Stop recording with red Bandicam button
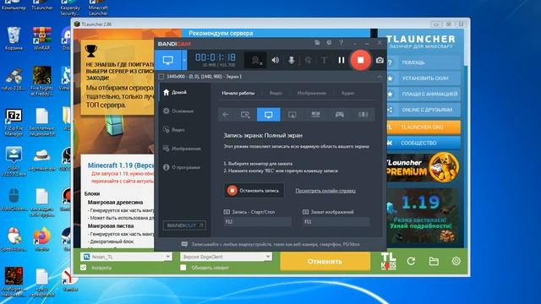Screen dimensions: 541x304 (360, 60)
